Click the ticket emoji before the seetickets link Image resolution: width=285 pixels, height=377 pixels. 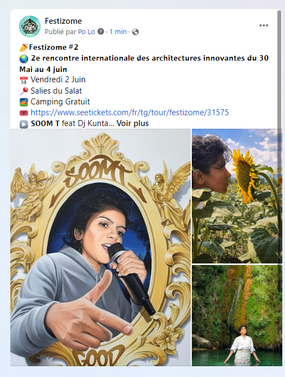[x=24, y=113]
